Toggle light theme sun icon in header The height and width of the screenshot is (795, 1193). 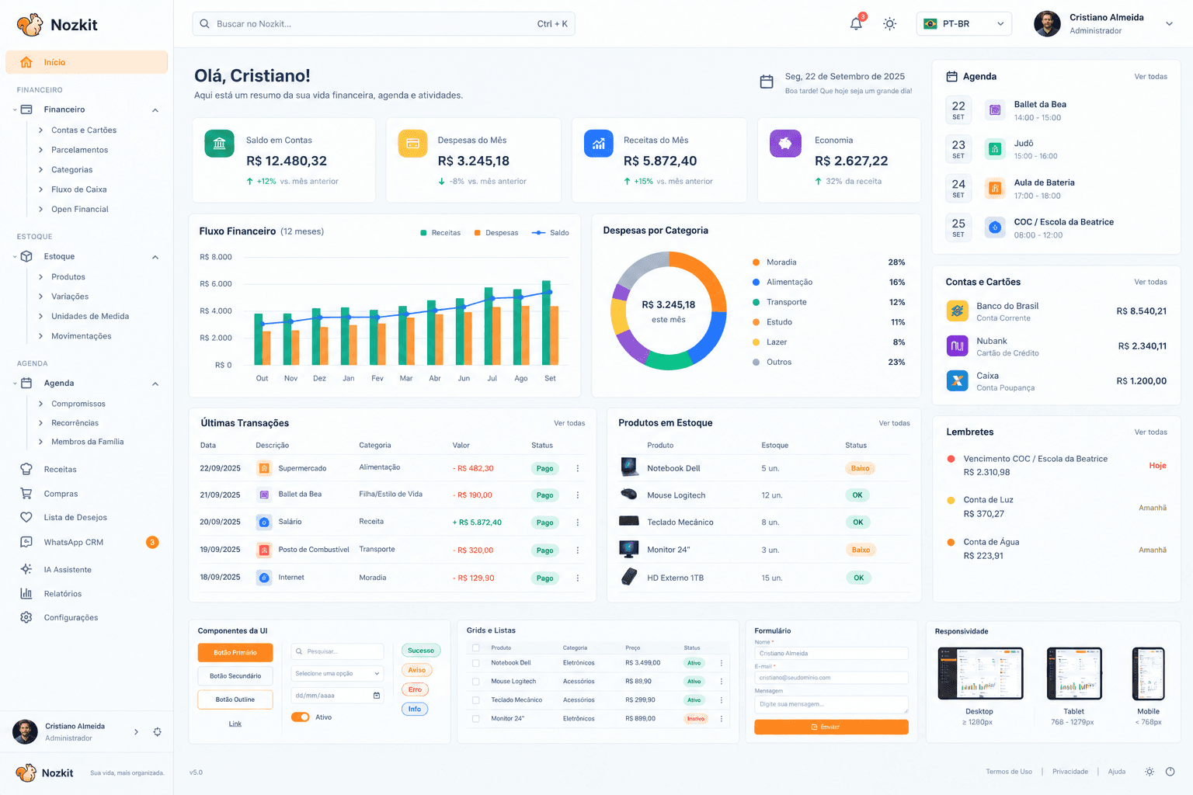click(890, 24)
